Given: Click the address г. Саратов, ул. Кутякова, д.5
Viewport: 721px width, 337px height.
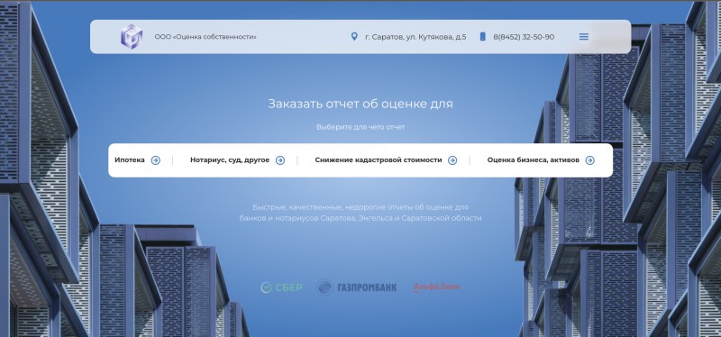Looking at the screenshot, I should (x=415, y=37).
